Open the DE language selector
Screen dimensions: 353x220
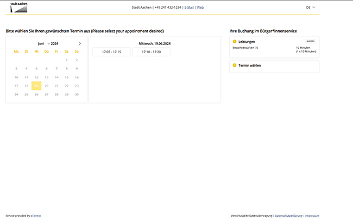tap(310, 8)
